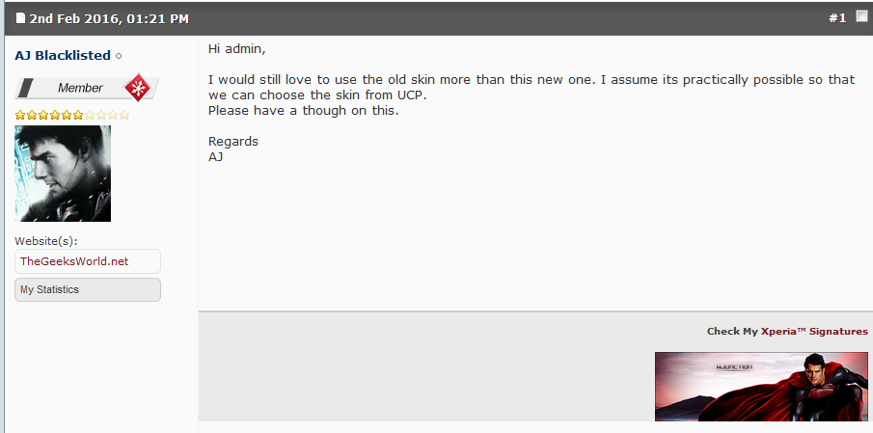This screenshot has height=433, width=873.
Task: Click the post document icon beside the date
Action: point(19,18)
